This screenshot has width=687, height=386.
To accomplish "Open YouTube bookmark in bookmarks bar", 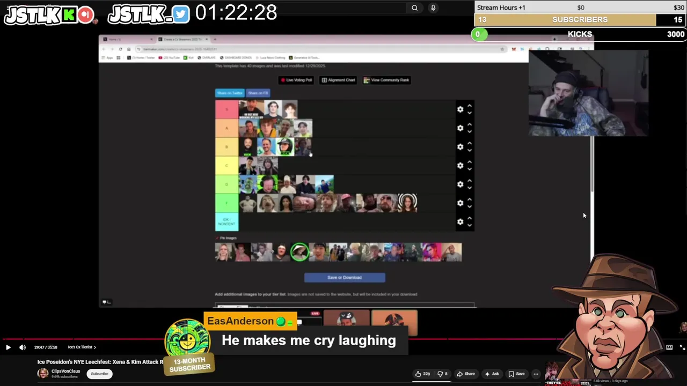I will tap(169, 57).
